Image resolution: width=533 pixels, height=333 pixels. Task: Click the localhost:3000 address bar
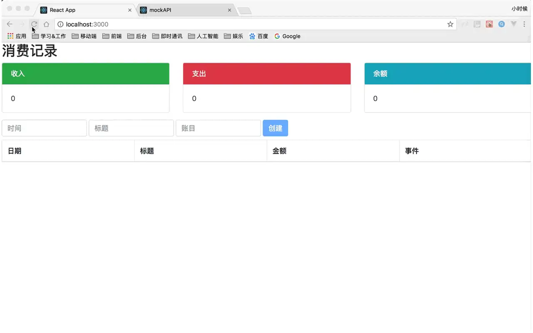pyautogui.click(x=250, y=24)
